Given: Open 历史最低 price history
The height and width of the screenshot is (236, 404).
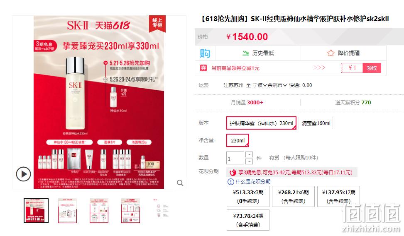Looking at the screenshot, I should (258, 53).
